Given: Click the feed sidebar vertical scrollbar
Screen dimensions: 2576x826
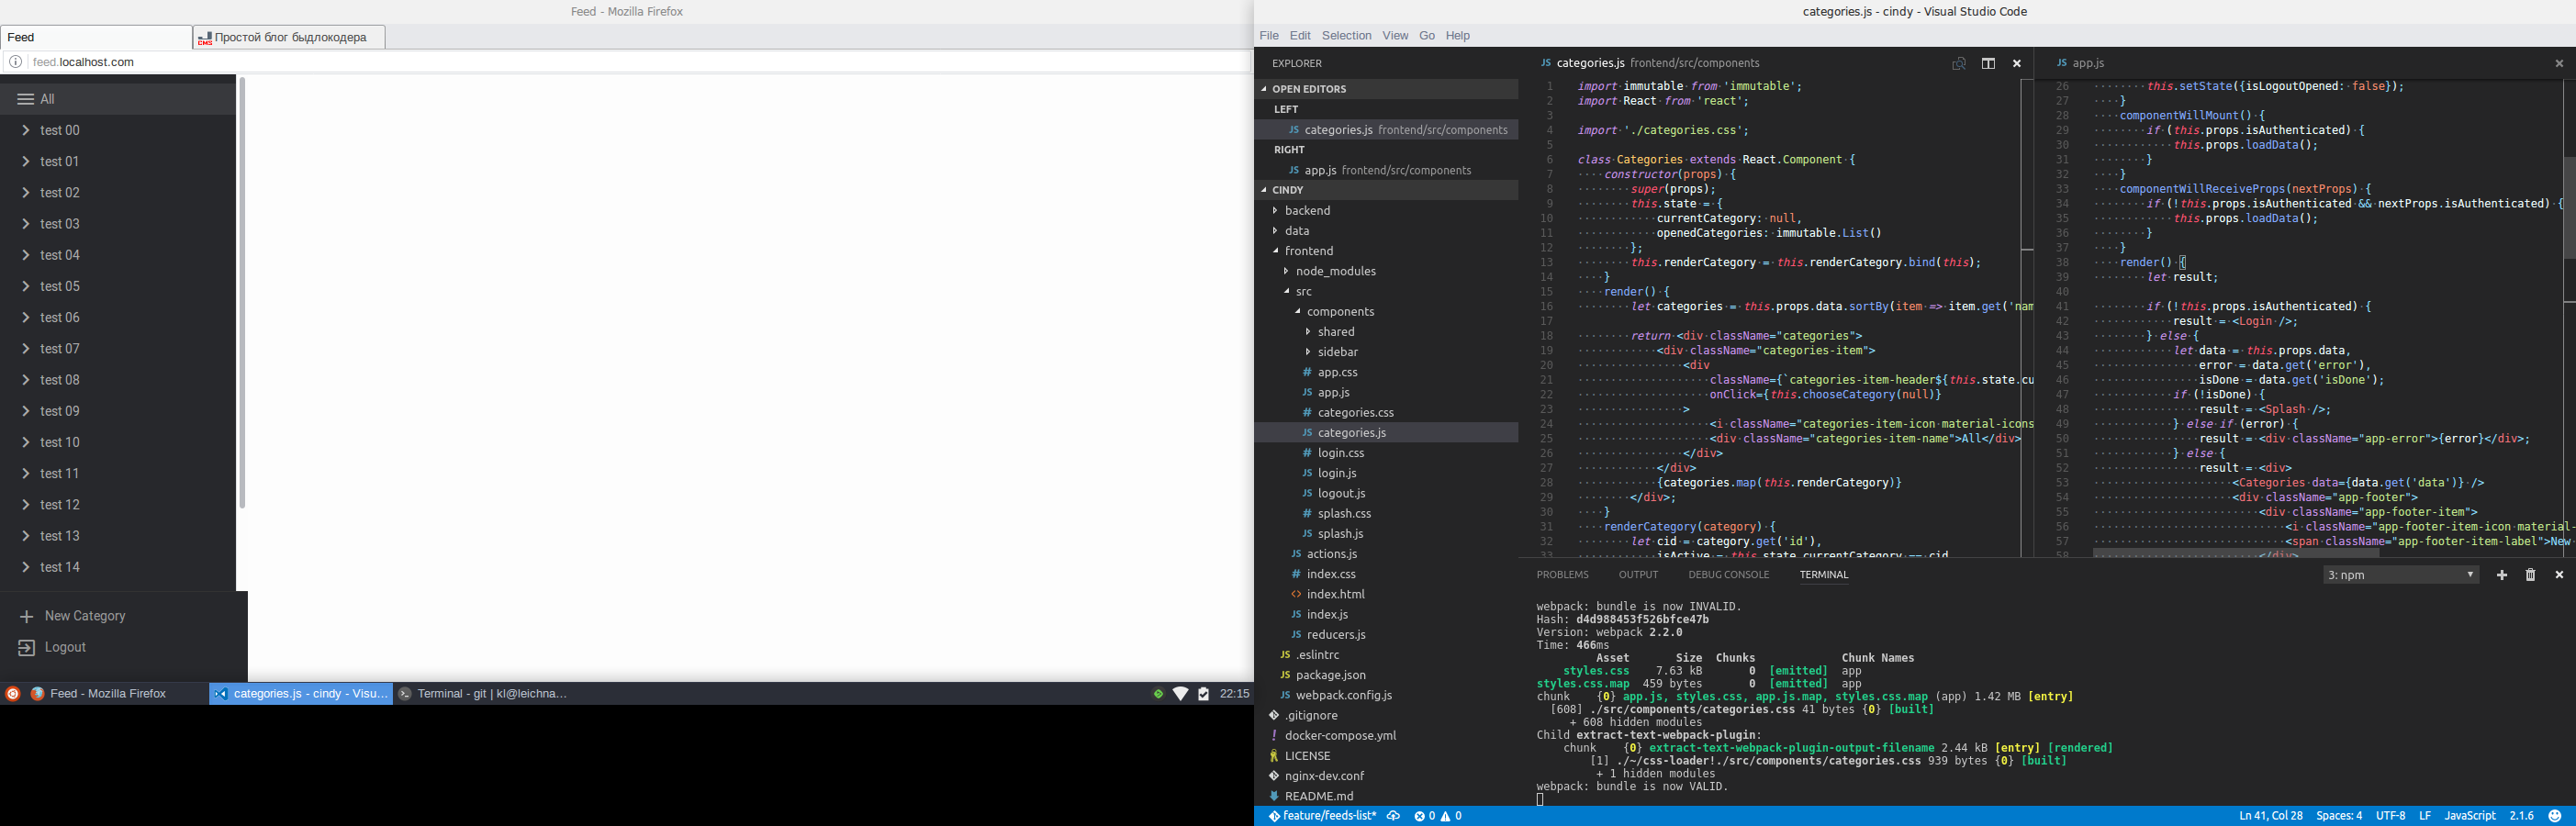Looking at the screenshot, I should click(242, 293).
